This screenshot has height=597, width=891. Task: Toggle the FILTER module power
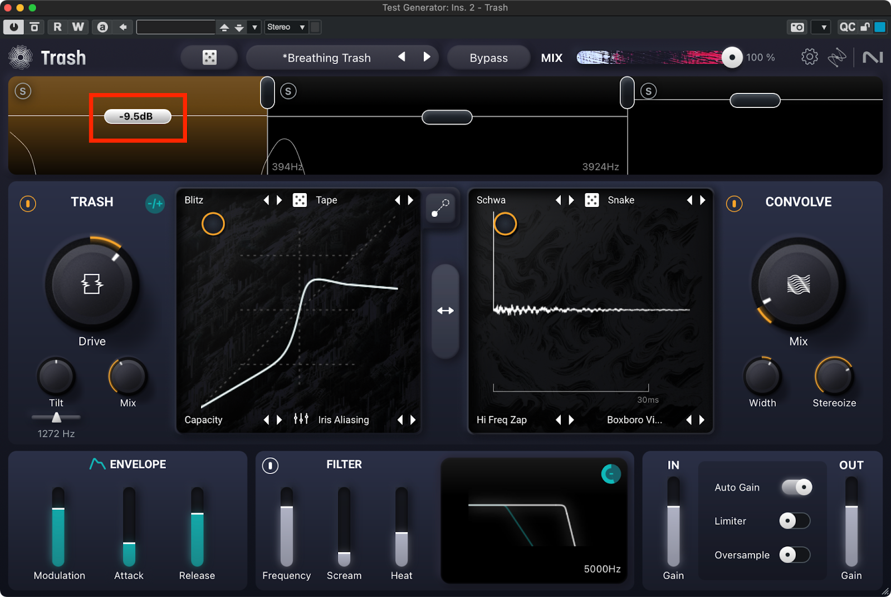point(270,466)
